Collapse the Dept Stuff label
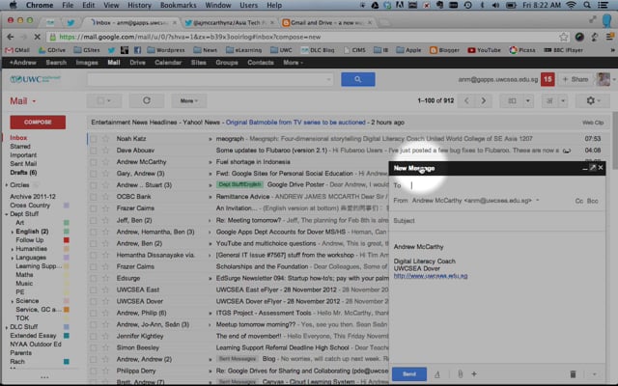Image resolution: width=618 pixels, height=386 pixels. pos(7,214)
